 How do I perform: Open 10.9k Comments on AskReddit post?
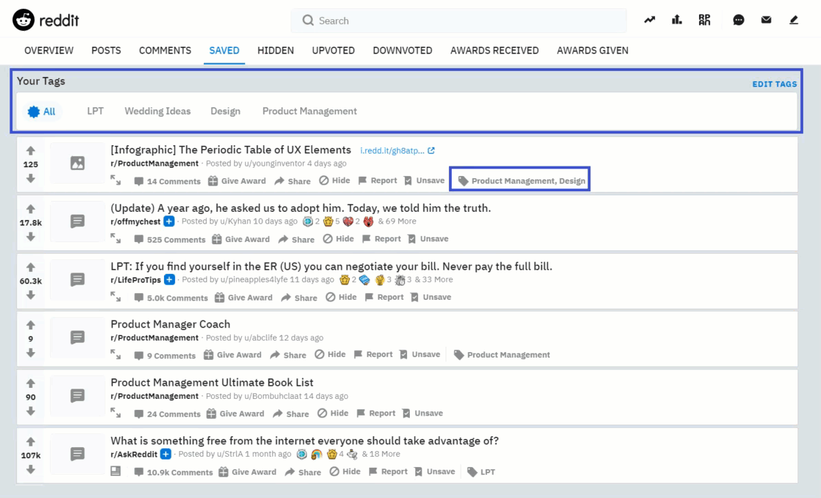174,472
